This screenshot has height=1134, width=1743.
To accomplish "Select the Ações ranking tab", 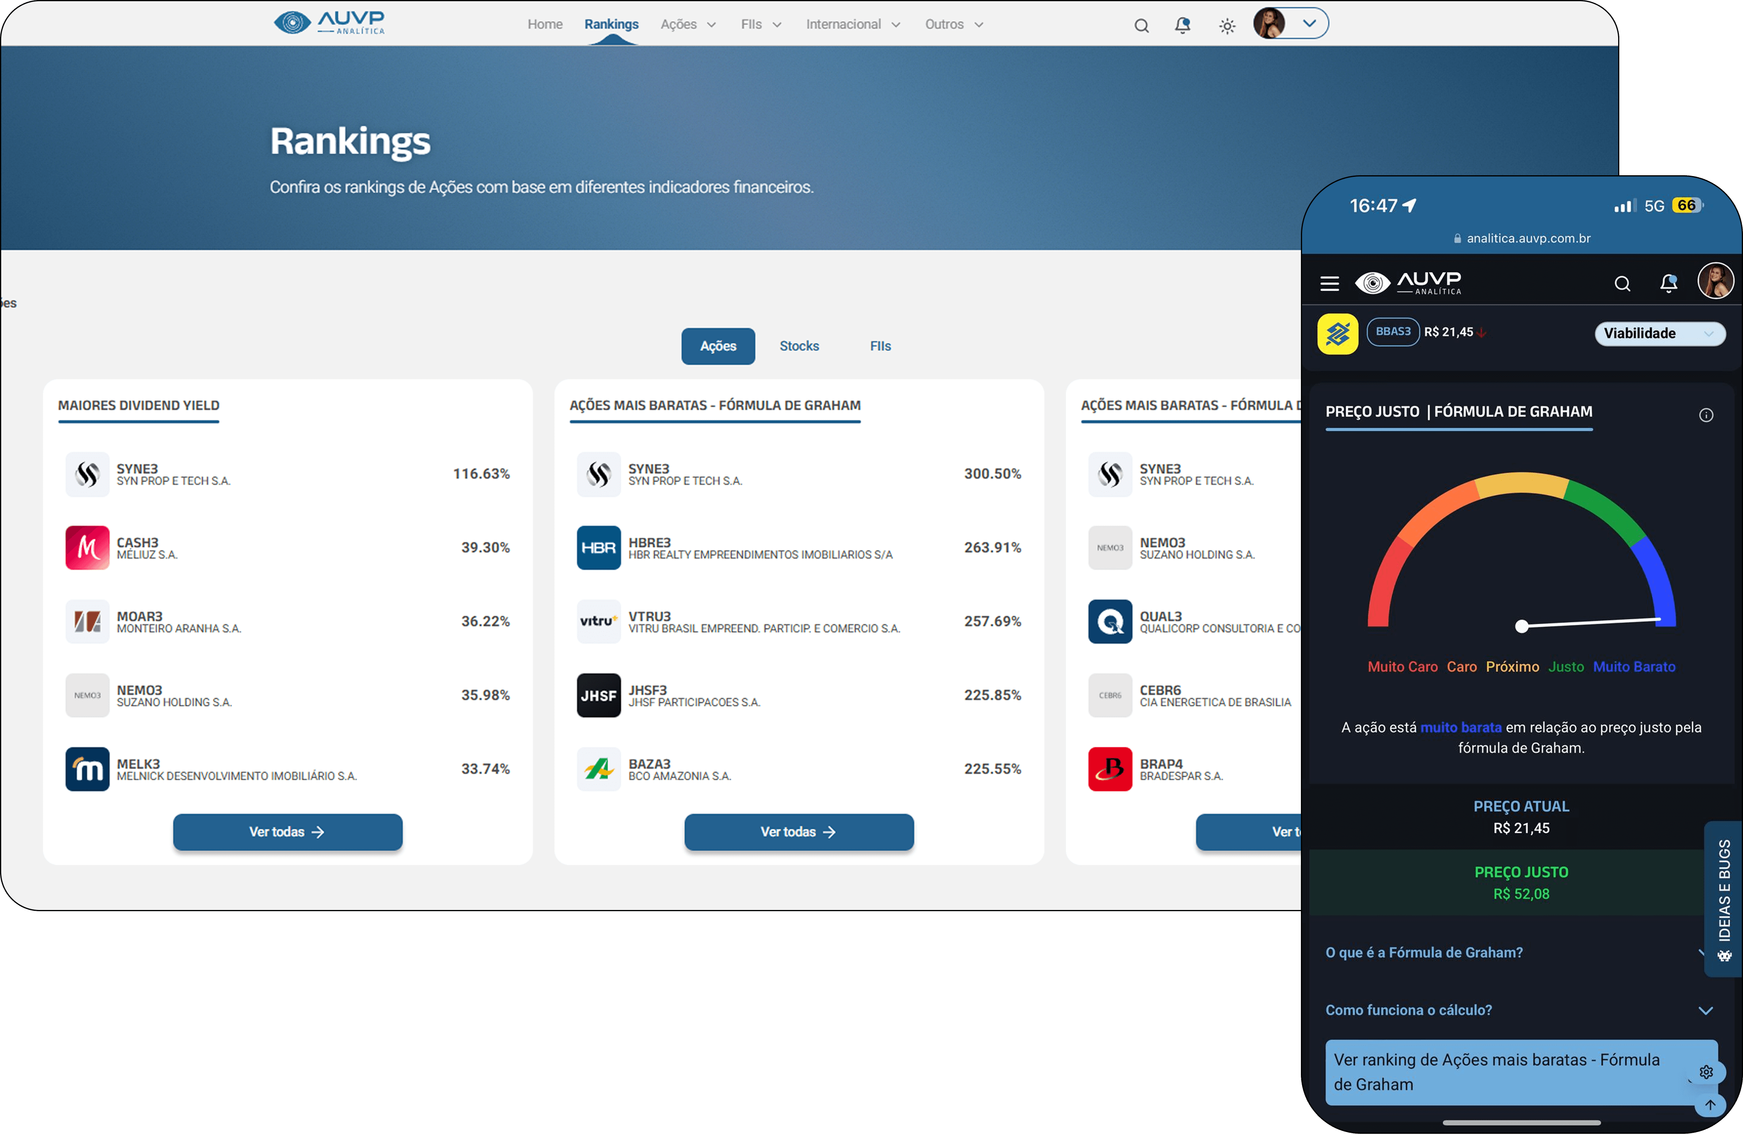I will (718, 346).
